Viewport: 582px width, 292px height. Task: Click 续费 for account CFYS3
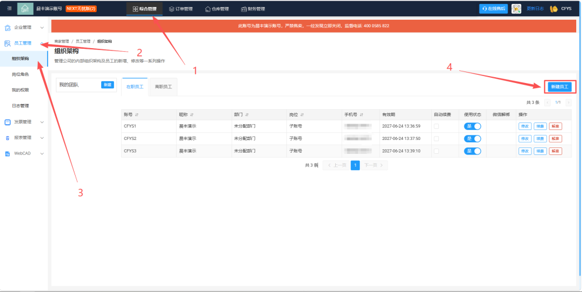540,151
